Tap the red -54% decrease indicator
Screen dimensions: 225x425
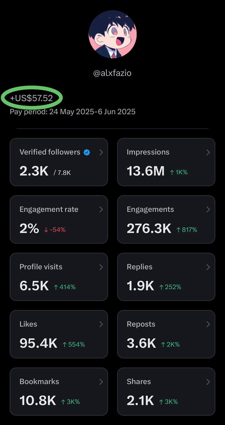coord(55,230)
